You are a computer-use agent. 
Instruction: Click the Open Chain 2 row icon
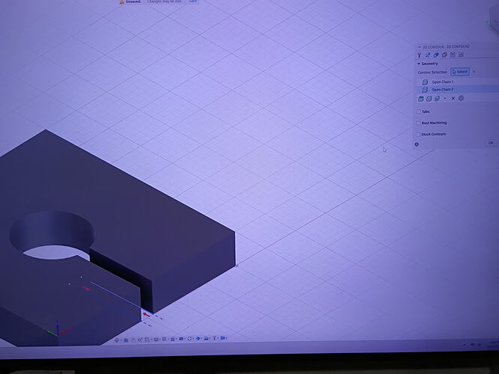425,90
